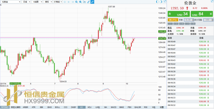Switch to the MACD indicator tab

point(114,107)
